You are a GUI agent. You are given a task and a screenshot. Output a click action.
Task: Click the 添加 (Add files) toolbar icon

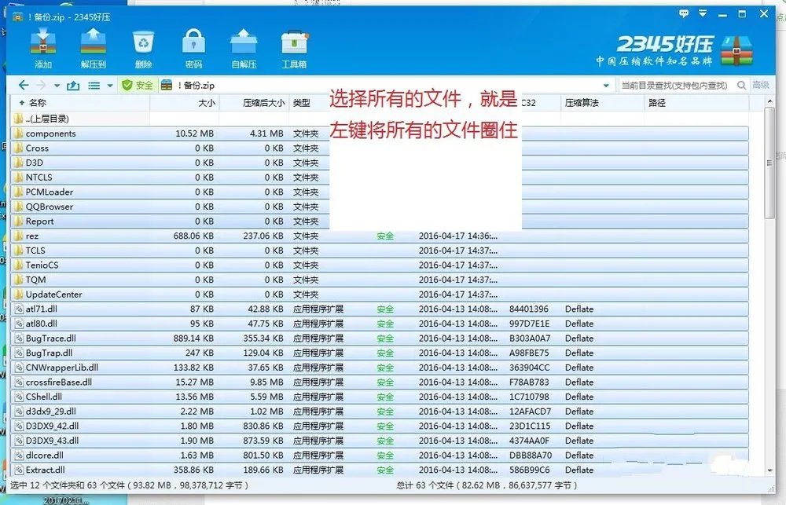(42, 43)
